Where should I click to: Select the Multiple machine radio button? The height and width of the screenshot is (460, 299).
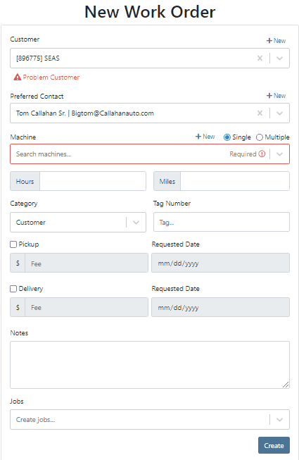point(259,137)
